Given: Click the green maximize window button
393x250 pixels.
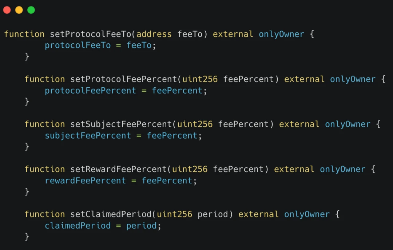Looking at the screenshot, I should [x=31, y=10].
